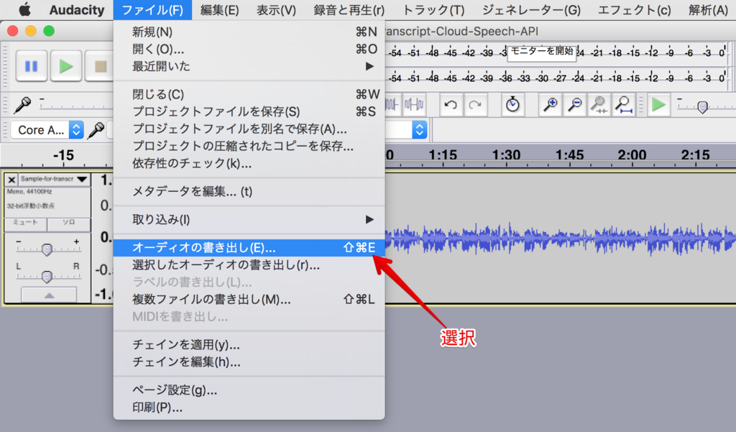Expand the 最近開いた submenu

[249, 66]
